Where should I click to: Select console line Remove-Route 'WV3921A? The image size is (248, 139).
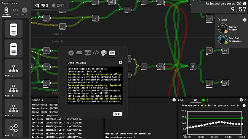[45, 105]
